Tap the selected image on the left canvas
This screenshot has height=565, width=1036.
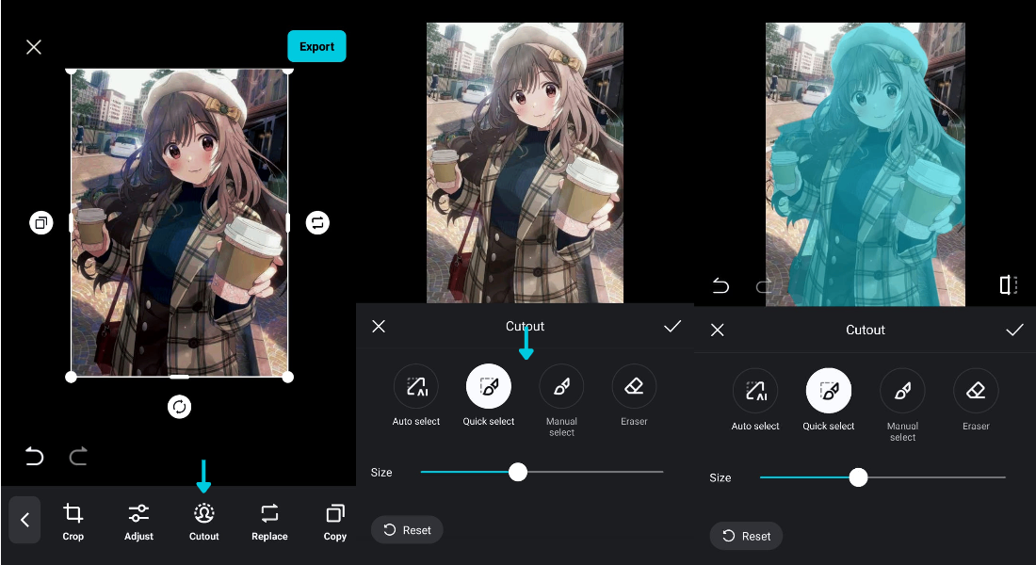[180, 222]
